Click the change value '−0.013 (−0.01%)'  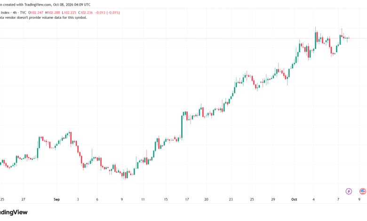point(107,13)
